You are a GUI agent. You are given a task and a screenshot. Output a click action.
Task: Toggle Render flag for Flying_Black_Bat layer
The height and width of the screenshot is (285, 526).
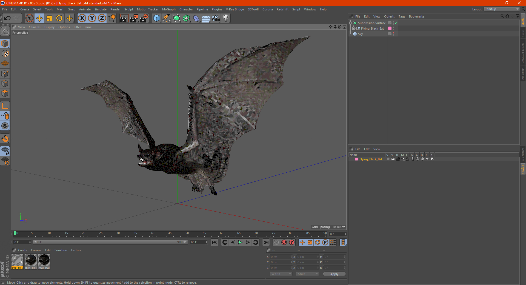[x=398, y=159]
